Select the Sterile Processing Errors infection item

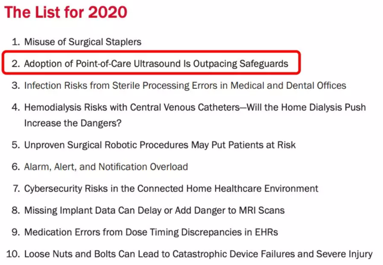click(x=185, y=86)
